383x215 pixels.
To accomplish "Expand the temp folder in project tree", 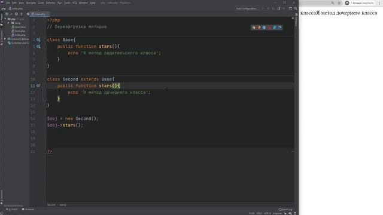I will tap(8, 23).
